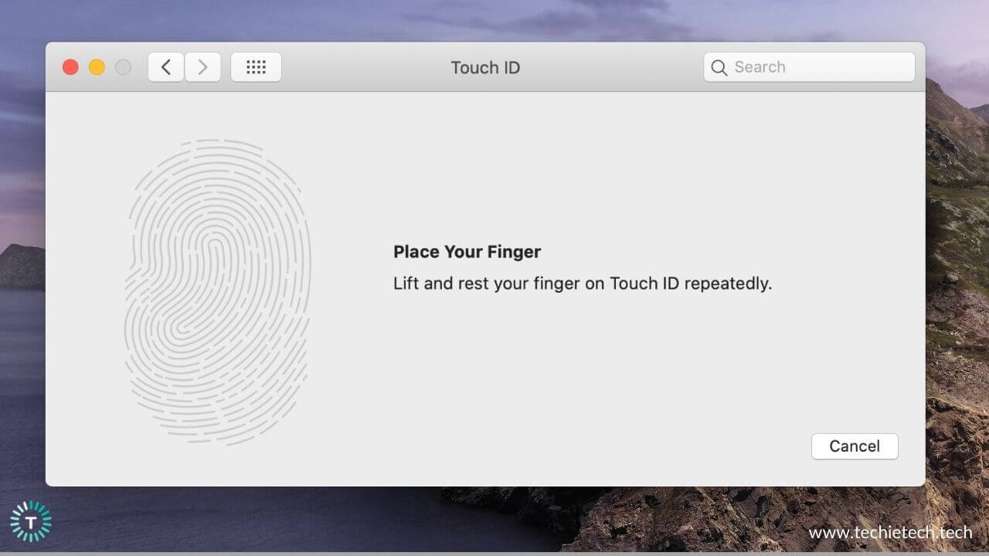This screenshot has width=989, height=556.
Task: Click the yellow minimize button
Action: (x=97, y=66)
